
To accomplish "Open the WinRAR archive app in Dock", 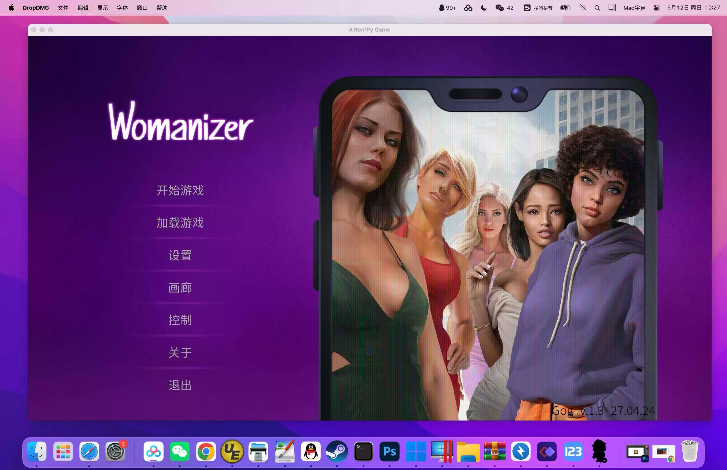I will coord(495,451).
